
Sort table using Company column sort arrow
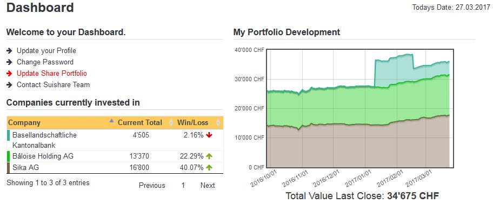111,121
